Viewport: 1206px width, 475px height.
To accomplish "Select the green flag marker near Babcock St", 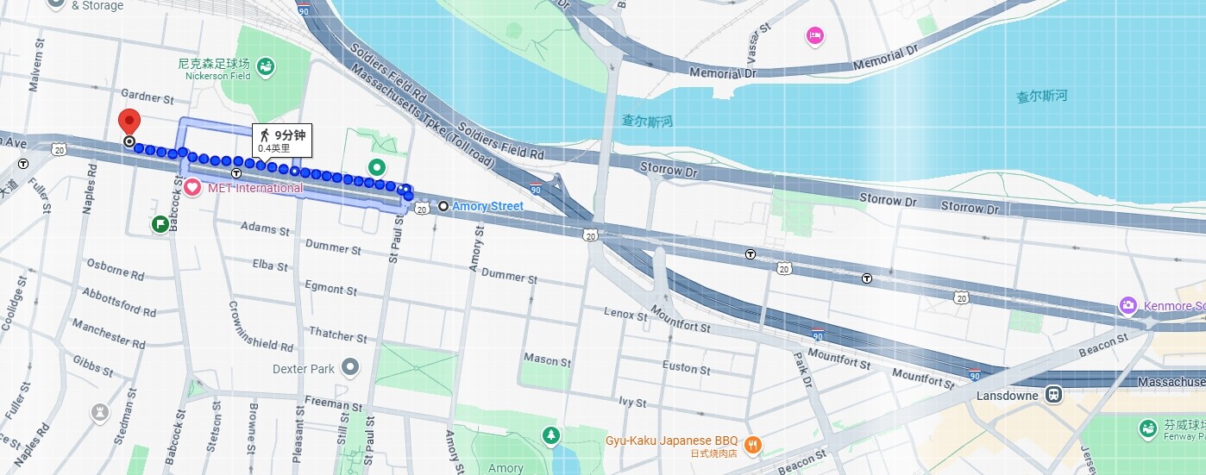I will pos(160,225).
